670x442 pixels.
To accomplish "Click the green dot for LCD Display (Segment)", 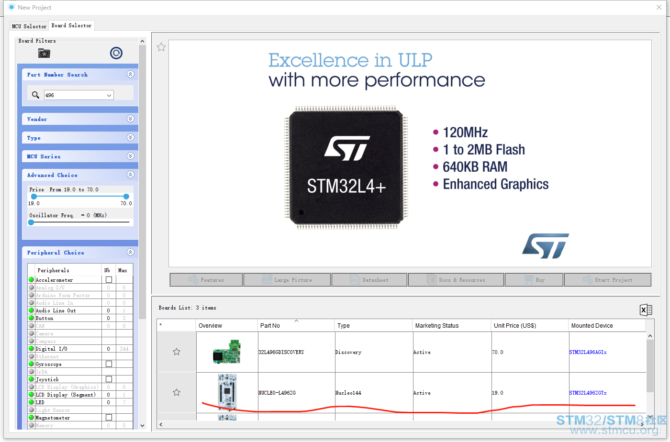I will coord(32,395).
